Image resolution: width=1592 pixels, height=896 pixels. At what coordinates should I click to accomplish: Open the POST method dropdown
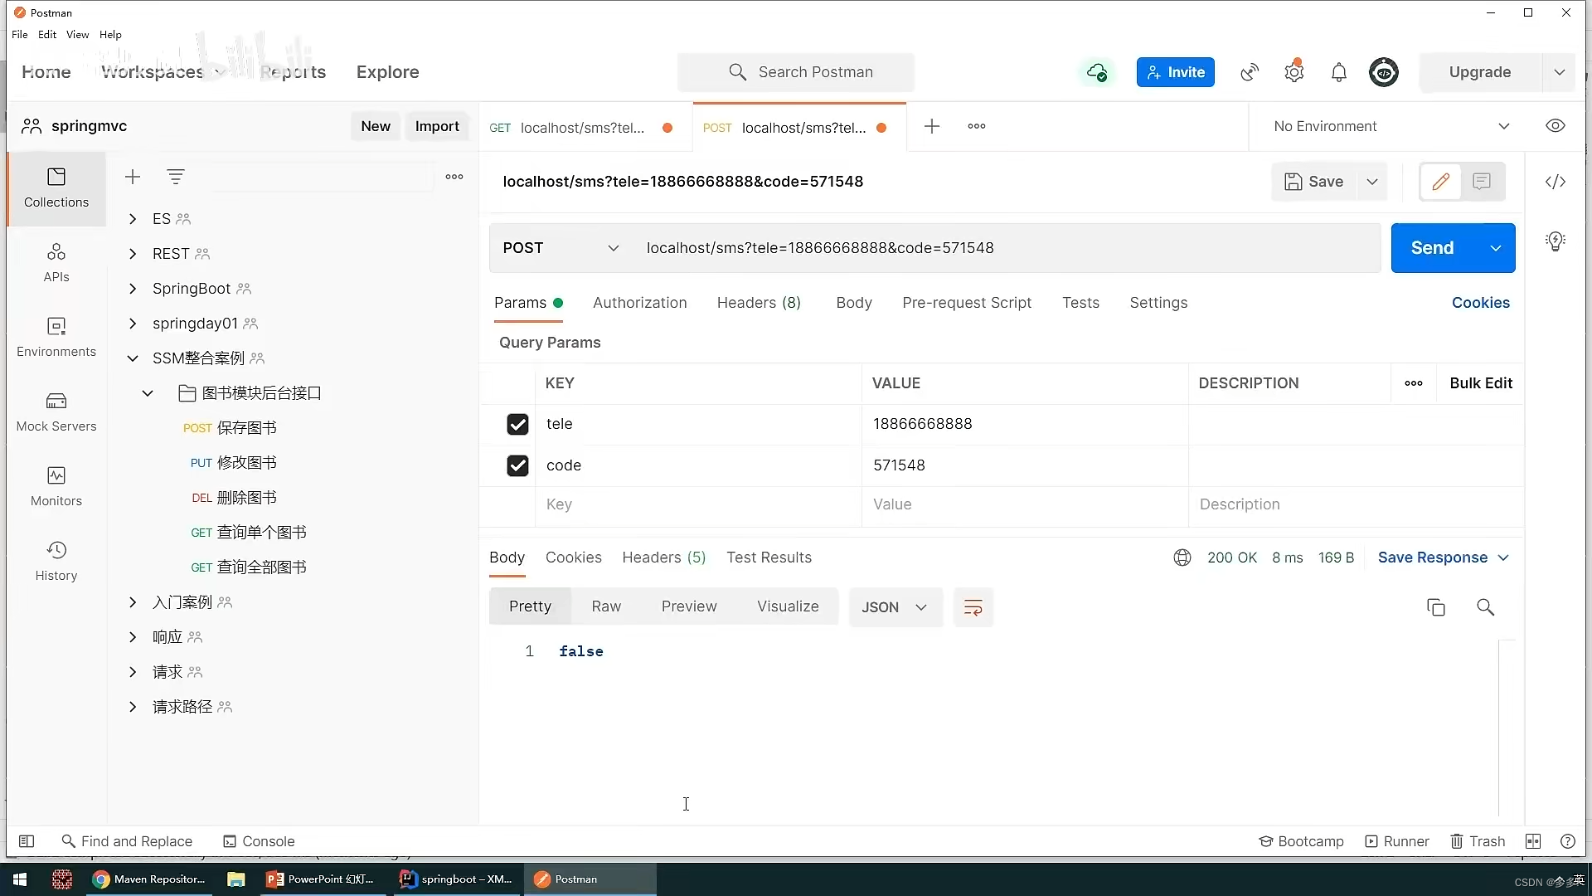(x=614, y=247)
